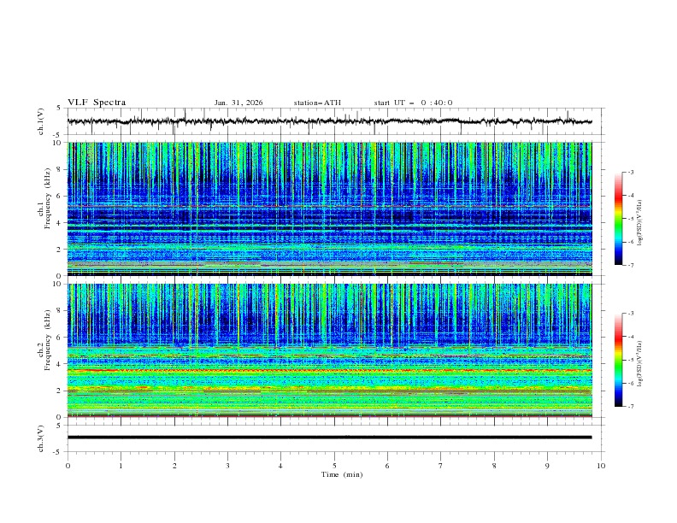Click the 8 minute time axis tick label
Image resolution: width=677 pixels, height=523 pixels.
[494, 466]
